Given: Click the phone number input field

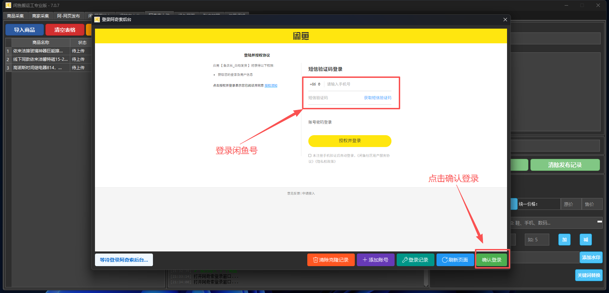Looking at the screenshot, I should point(358,84).
